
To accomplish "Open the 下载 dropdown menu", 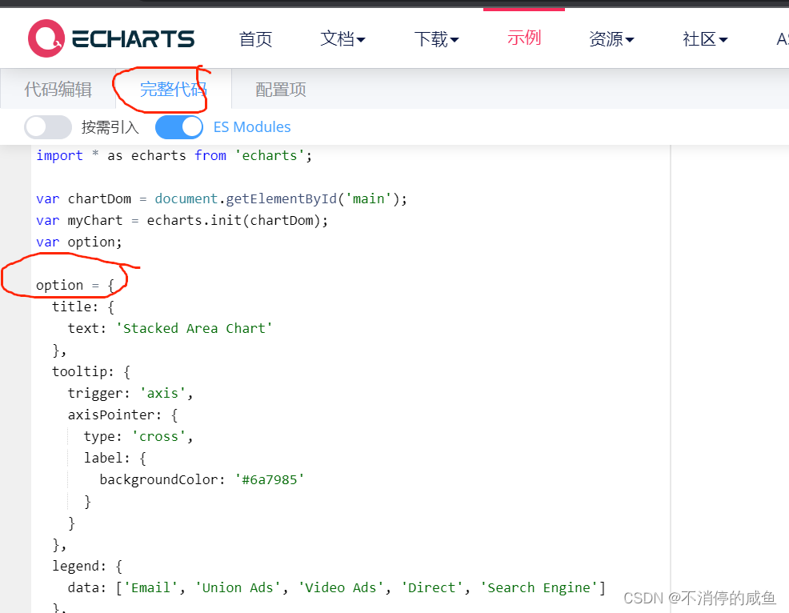I will (436, 38).
